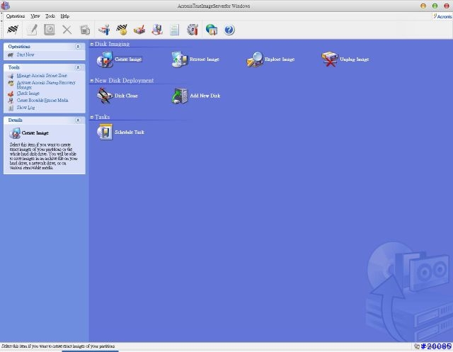Click the Create Bootable Rescue Media link
The width and height of the screenshot is (453, 352).
pos(42,101)
